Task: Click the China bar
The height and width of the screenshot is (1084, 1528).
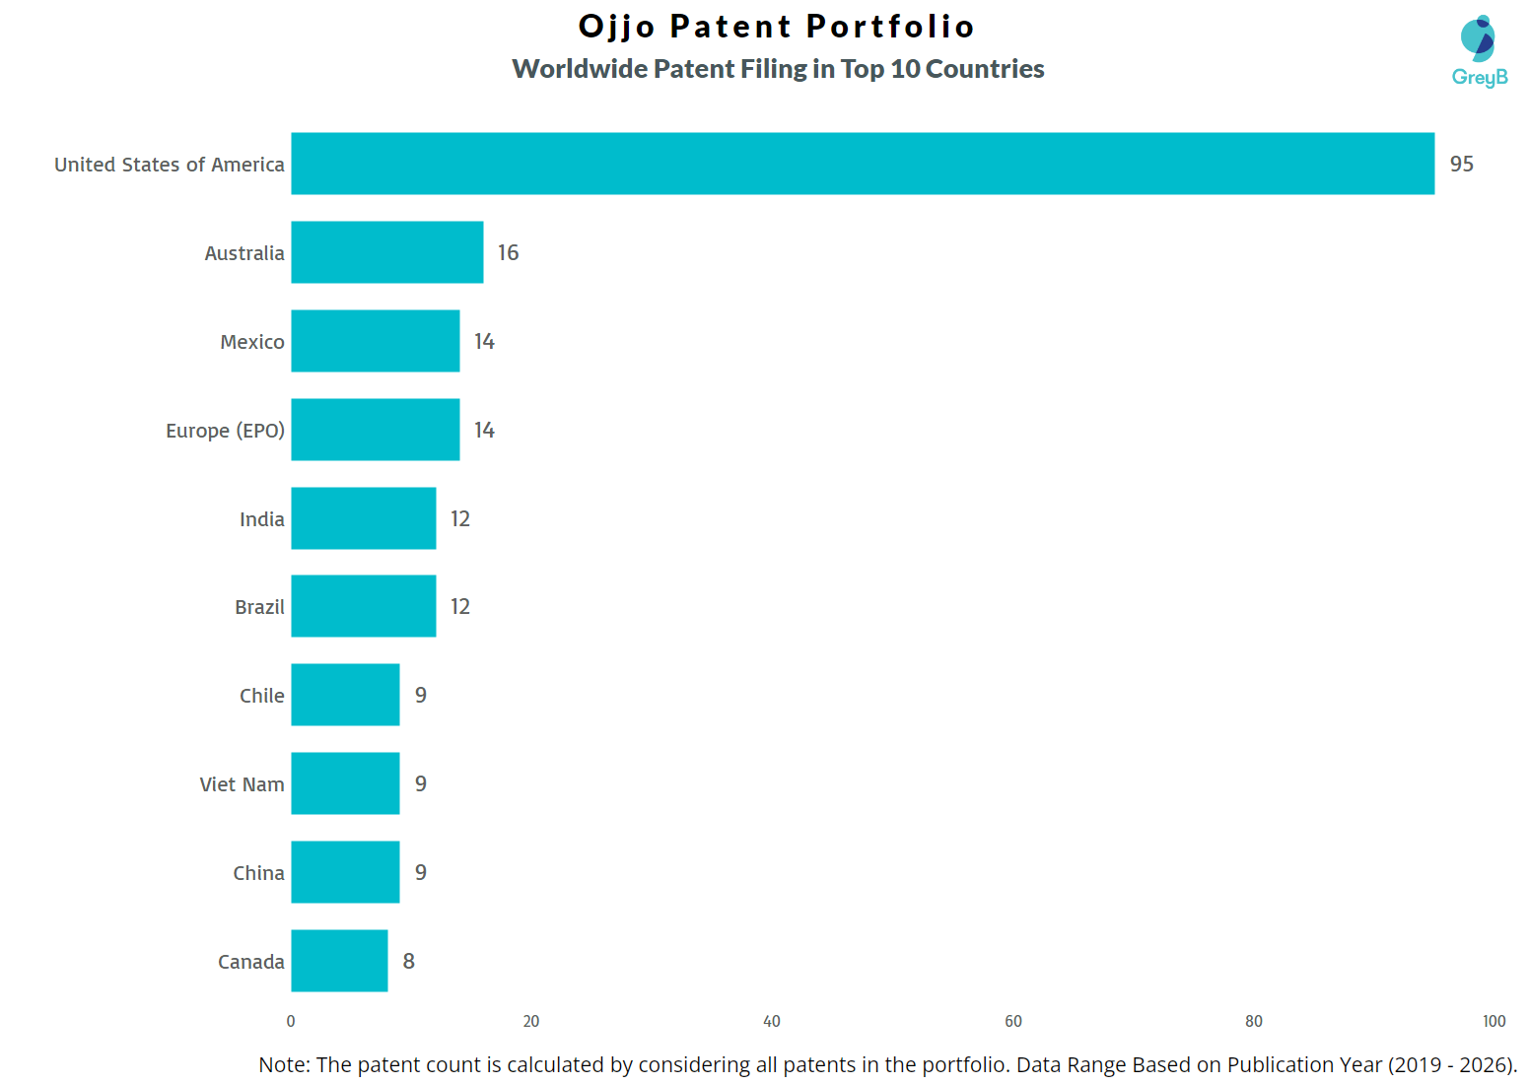Action: (345, 872)
